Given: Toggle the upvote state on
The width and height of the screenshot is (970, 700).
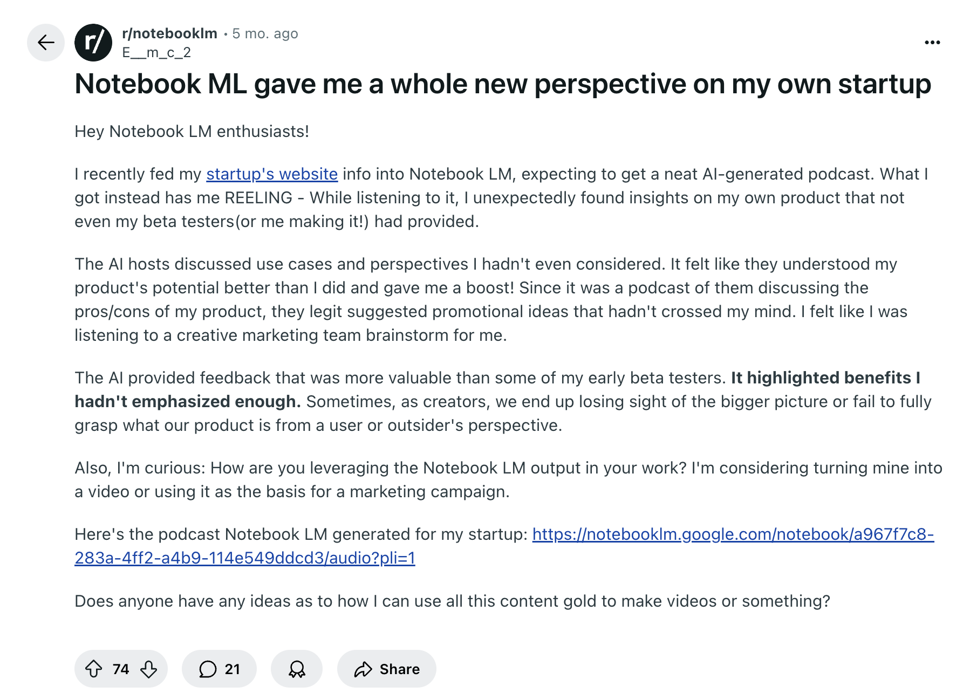Looking at the screenshot, I should click(95, 669).
